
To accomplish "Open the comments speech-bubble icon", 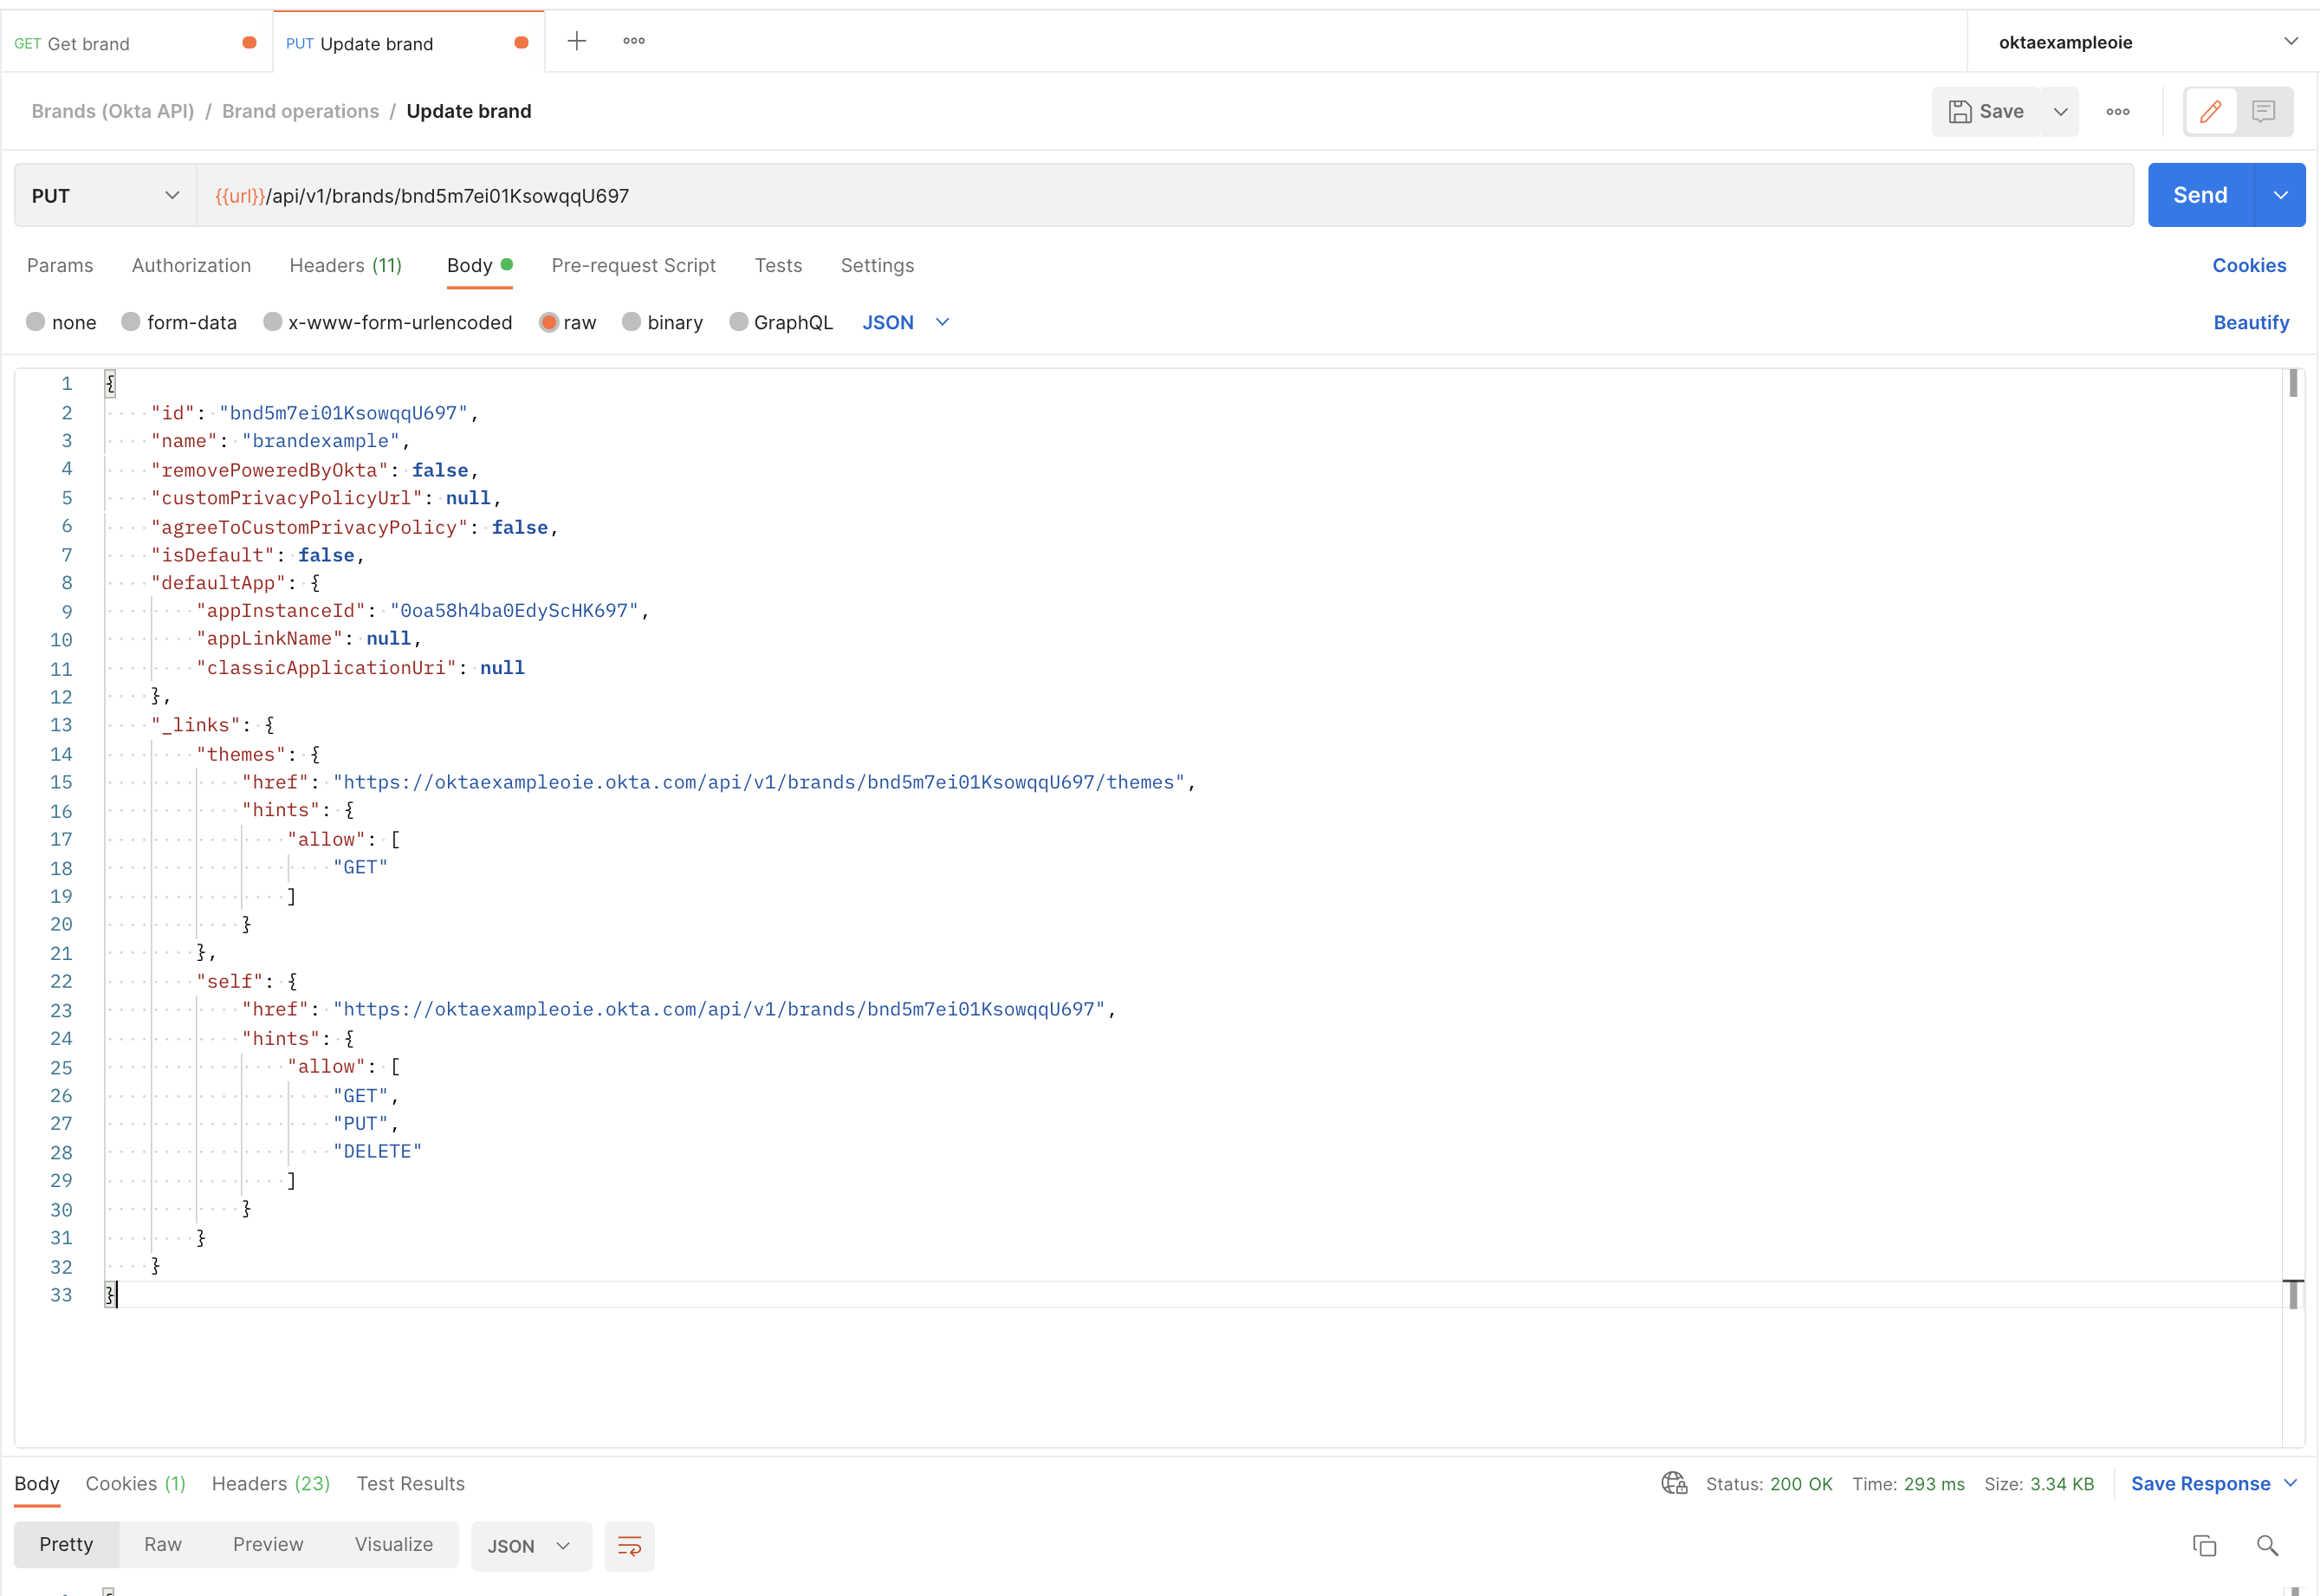I will point(2264,111).
